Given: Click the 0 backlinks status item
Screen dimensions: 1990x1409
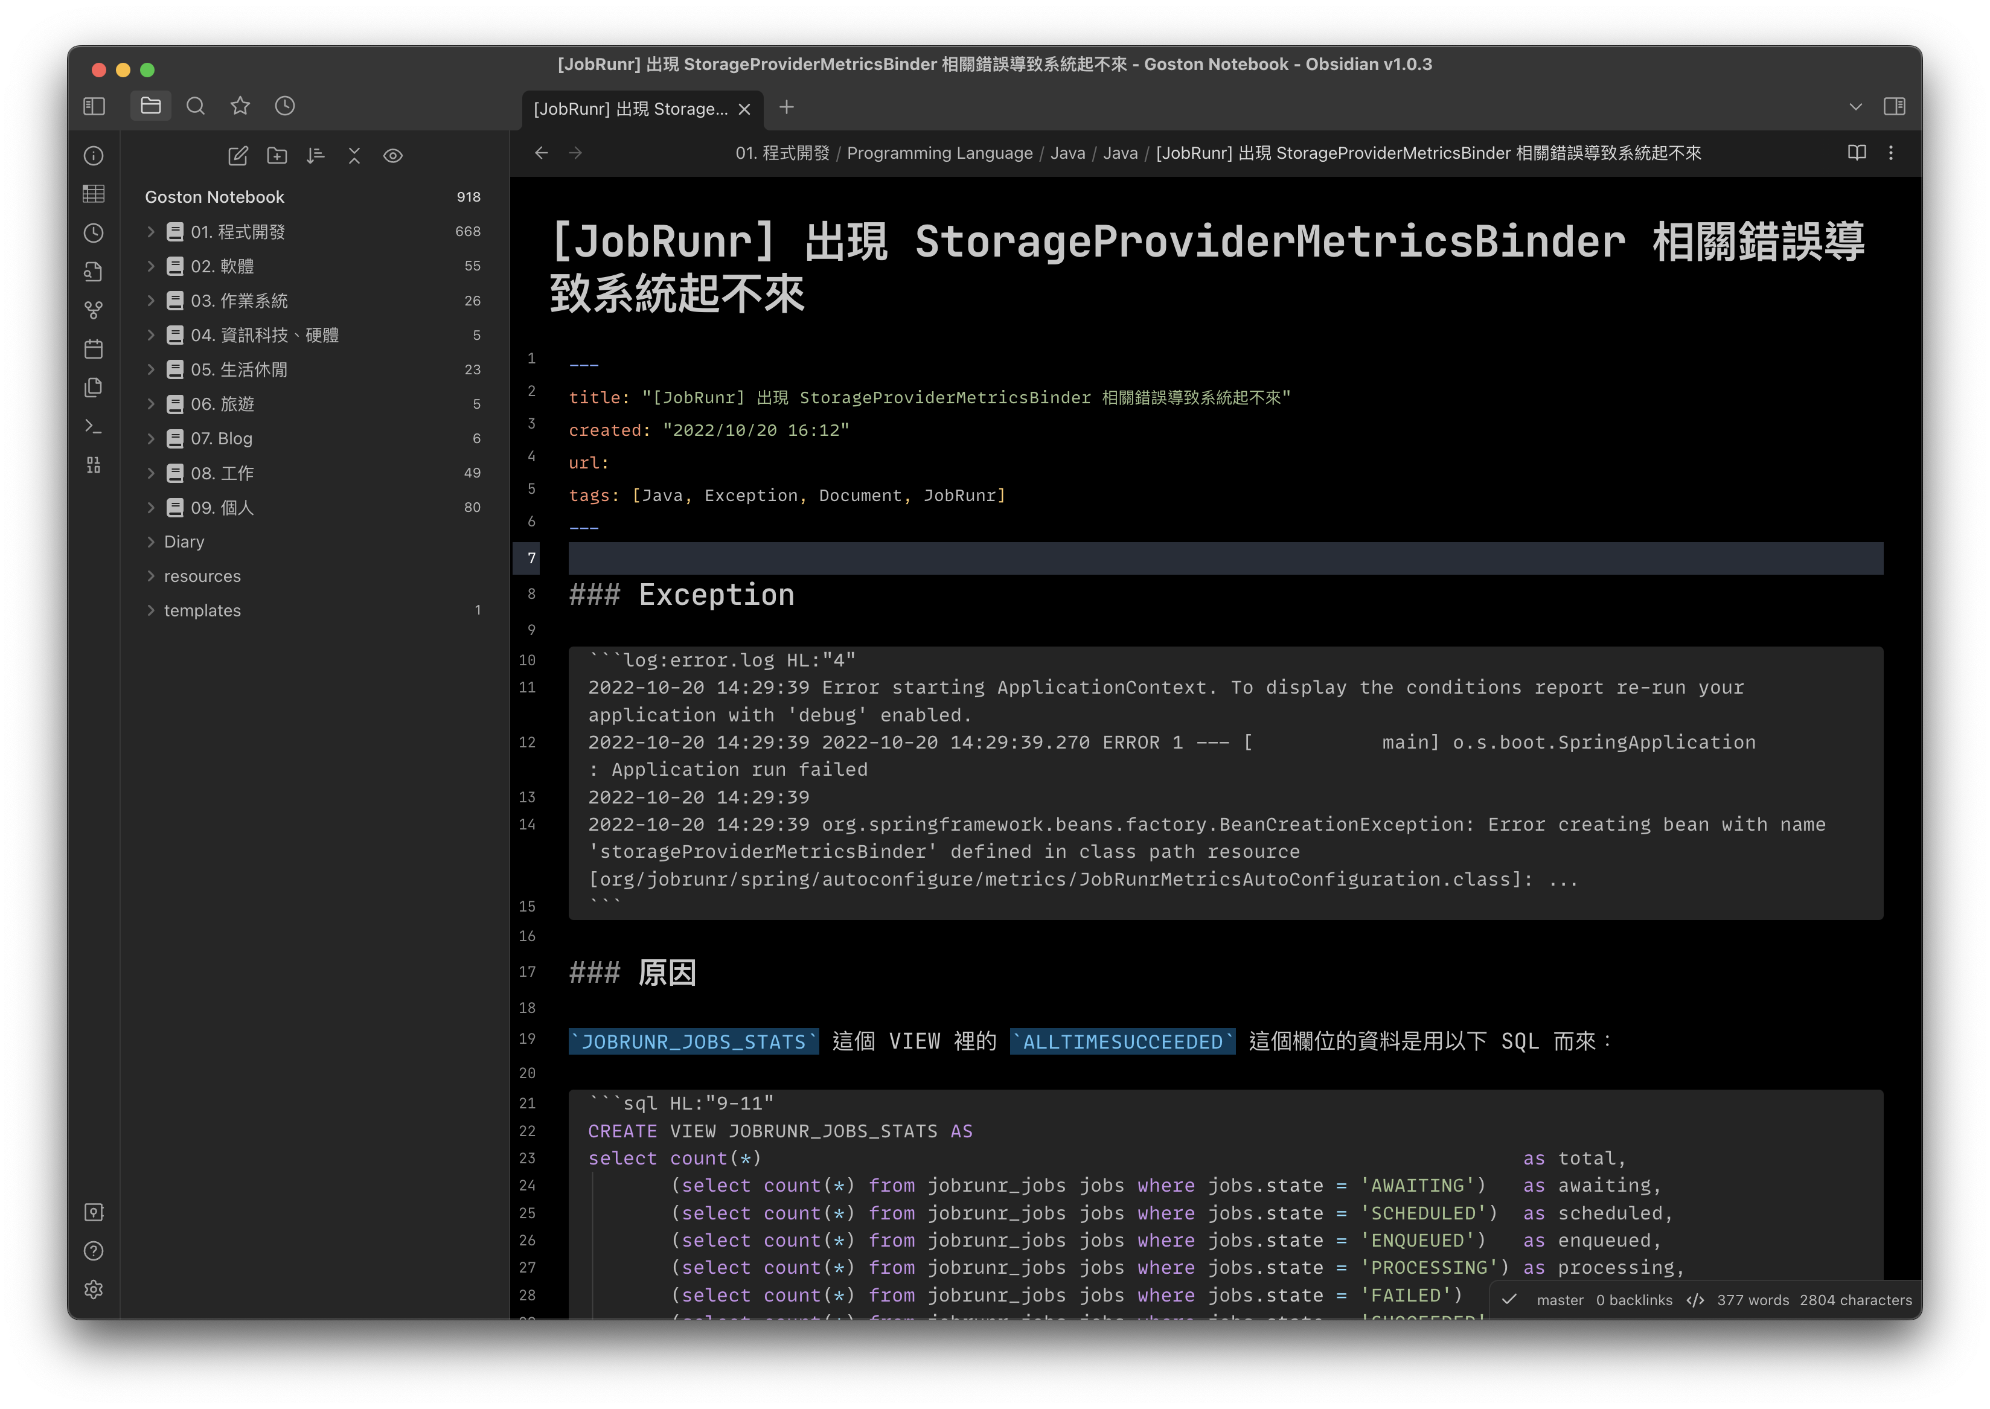Looking at the screenshot, I should click(1633, 1300).
